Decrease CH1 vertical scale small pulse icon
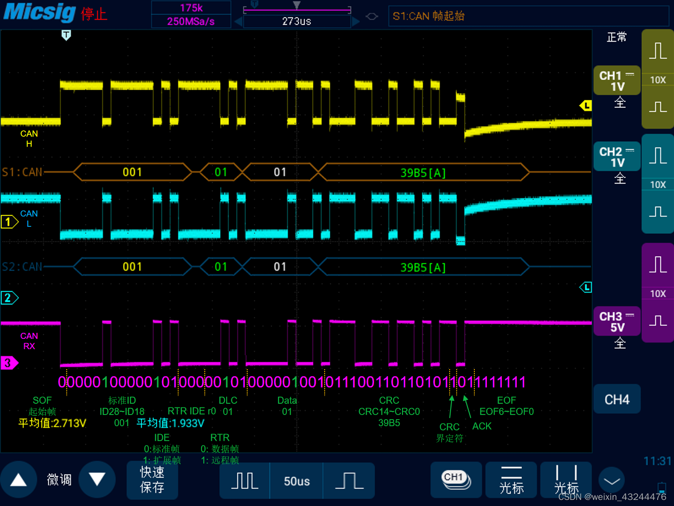 click(x=658, y=107)
